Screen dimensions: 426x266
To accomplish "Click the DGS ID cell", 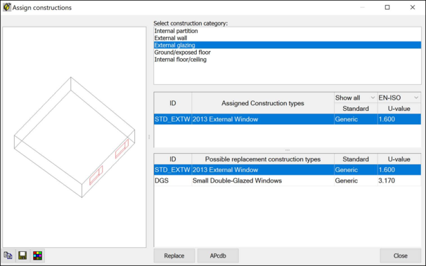I will point(172,180).
